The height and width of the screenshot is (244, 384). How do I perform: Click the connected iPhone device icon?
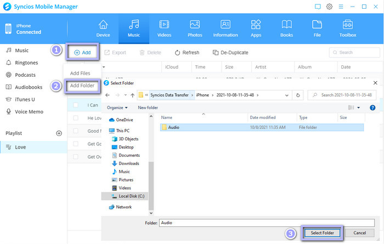pyautogui.click(x=8, y=29)
